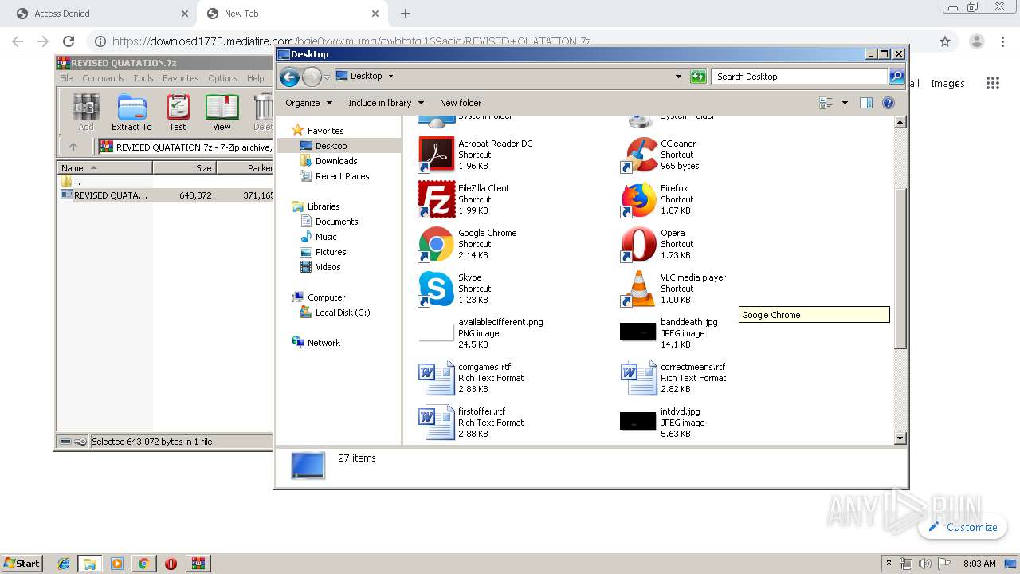Open the Options menu in WinRAR
This screenshot has height=574, width=1020.
(x=223, y=78)
